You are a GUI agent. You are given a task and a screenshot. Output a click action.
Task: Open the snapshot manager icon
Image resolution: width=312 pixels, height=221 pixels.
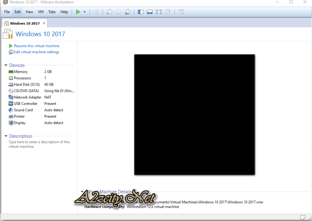(128, 12)
